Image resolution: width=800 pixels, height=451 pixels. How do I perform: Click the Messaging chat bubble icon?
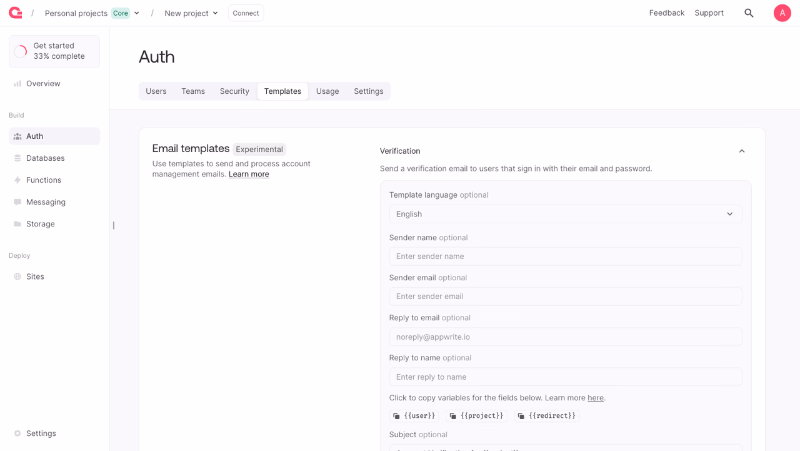[17, 202]
